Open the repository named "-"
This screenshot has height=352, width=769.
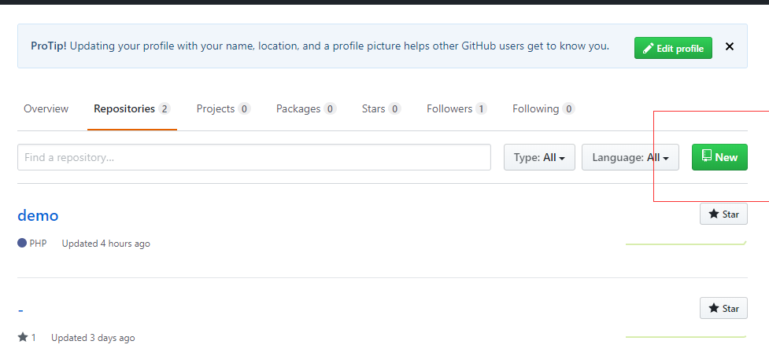(x=20, y=310)
